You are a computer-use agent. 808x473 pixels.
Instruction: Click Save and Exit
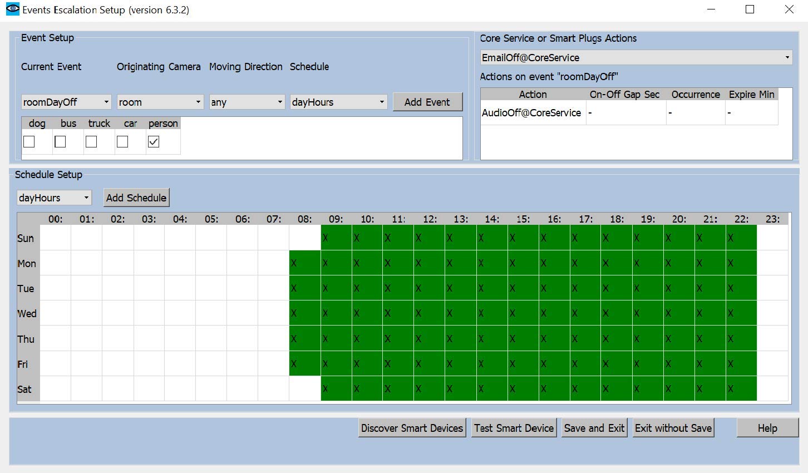594,428
